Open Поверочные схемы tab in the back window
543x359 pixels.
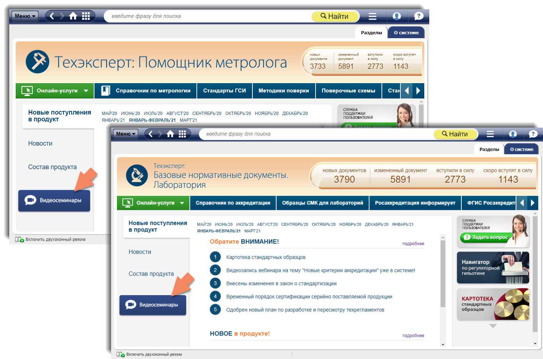click(x=348, y=91)
